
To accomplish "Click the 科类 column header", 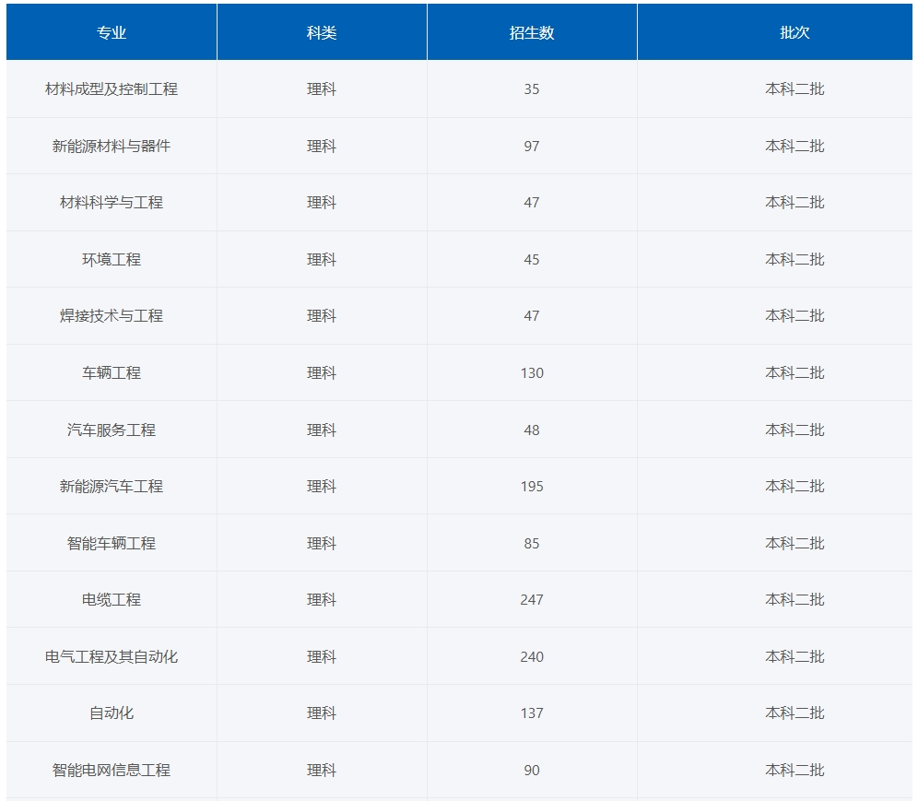I will [x=322, y=32].
